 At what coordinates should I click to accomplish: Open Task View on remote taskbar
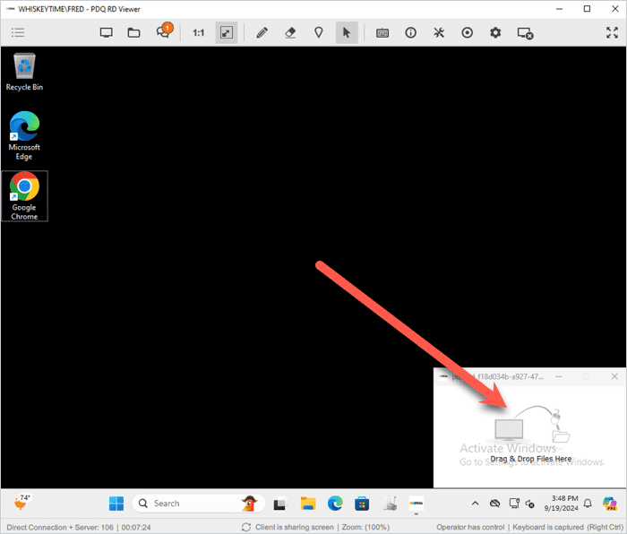280,504
